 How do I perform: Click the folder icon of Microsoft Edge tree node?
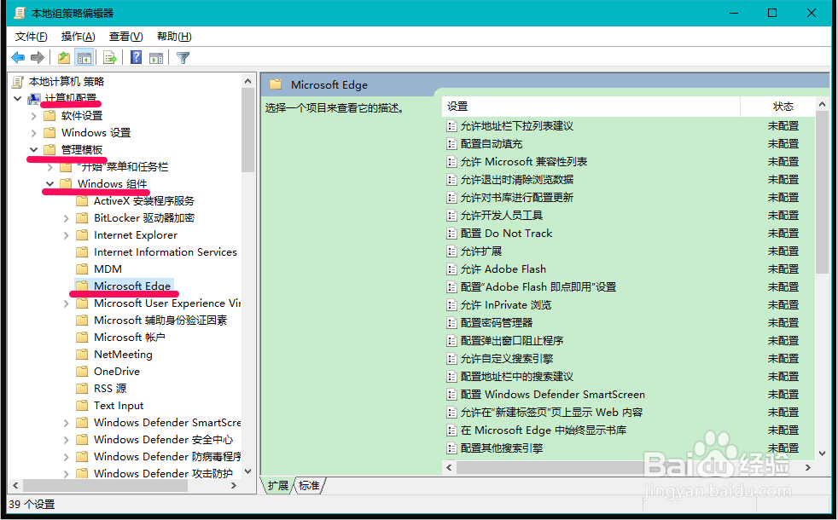click(x=82, y=286)
